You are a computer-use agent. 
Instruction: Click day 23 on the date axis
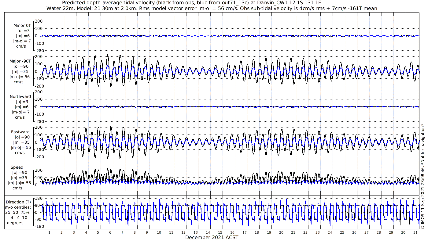point(318,232)
